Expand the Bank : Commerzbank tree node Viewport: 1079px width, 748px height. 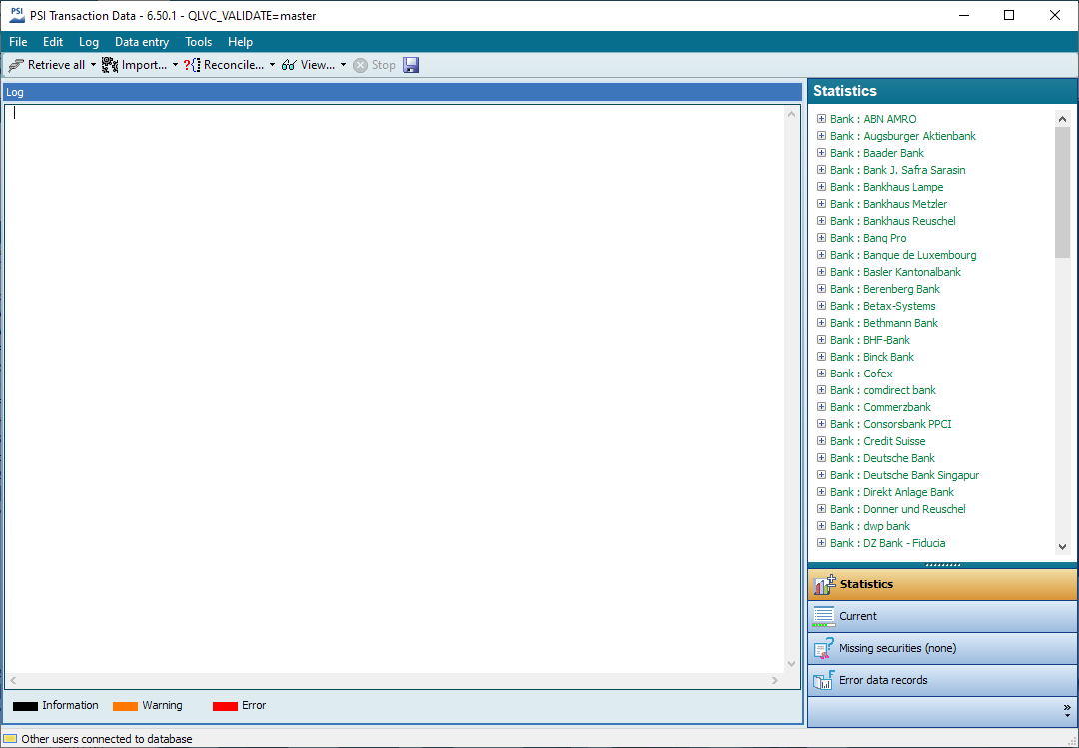click(821, 407)
